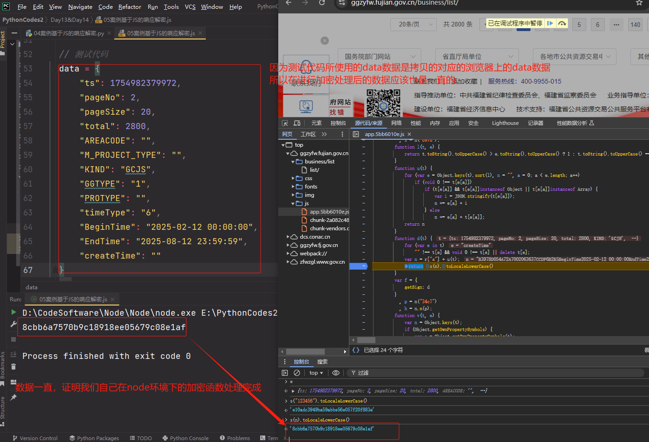Go to page 140 in the pagination
Image resolution: width=649 pixels, height=442 pixels.
tap(636, 25)
